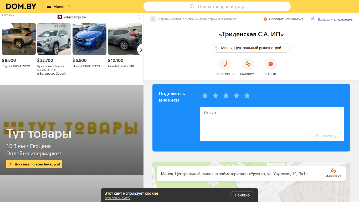Click the $ 10.100 price
This screenshot has width=359, height=202.
[116, 60]
